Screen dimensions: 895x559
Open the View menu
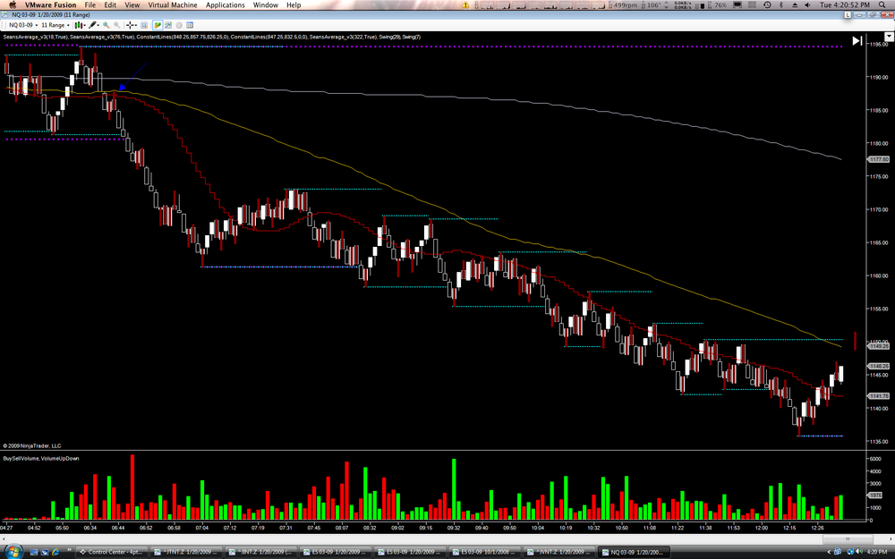coord(132,4)
